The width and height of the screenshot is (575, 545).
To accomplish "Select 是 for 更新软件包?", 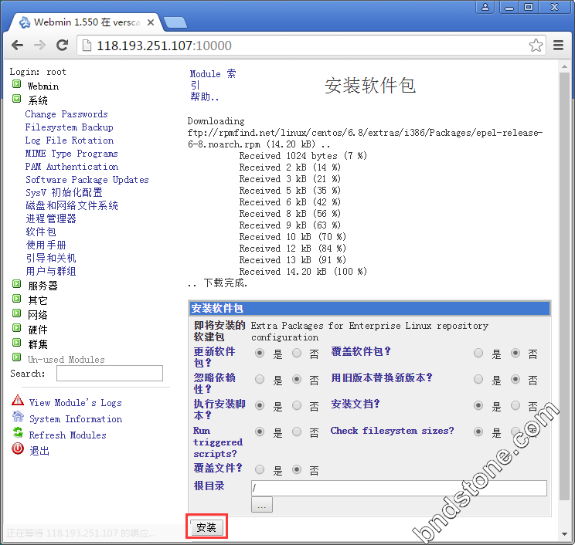I will pyautogui.click(x=260, y=353).
